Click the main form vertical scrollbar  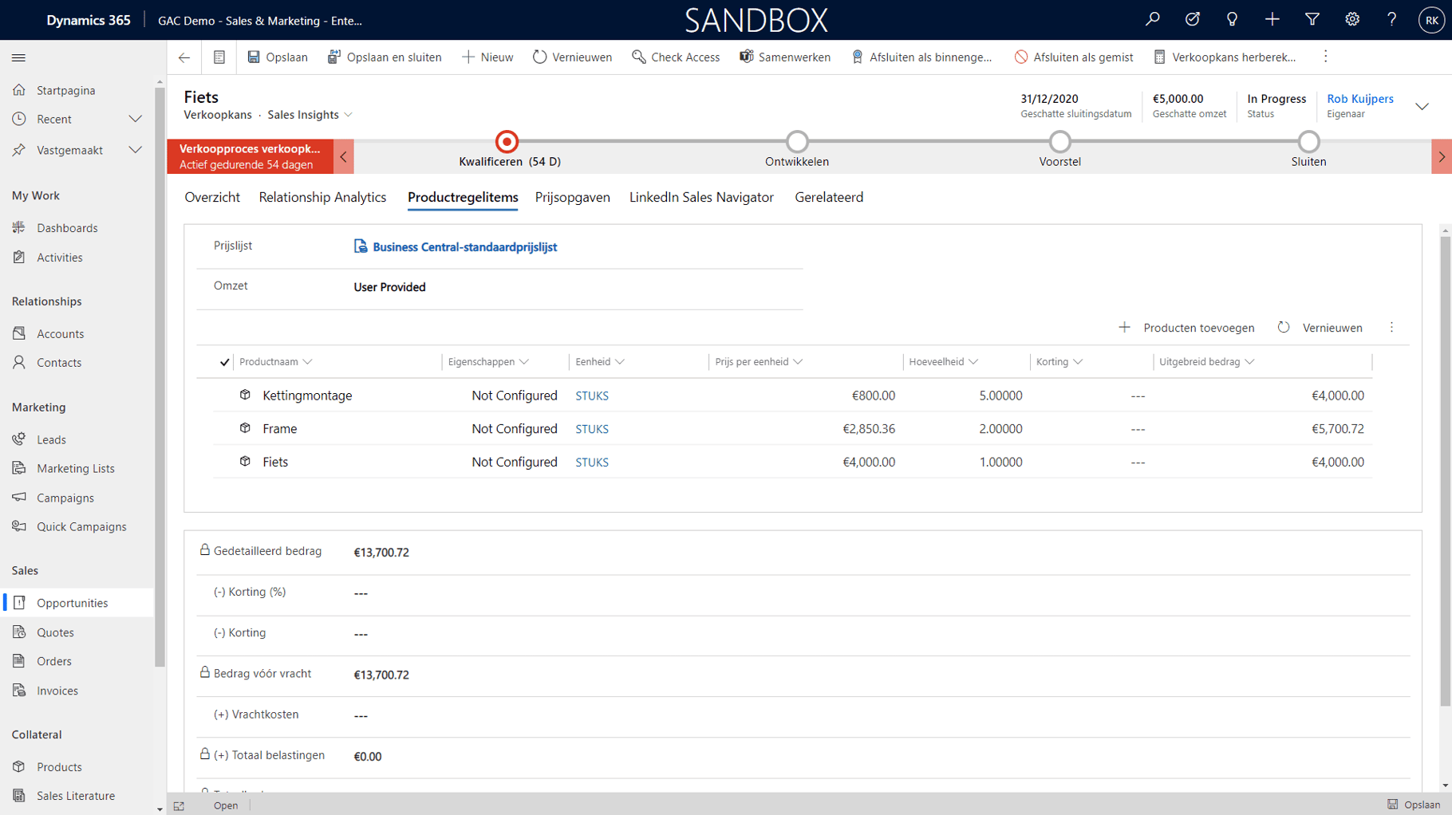point(1445,470)
